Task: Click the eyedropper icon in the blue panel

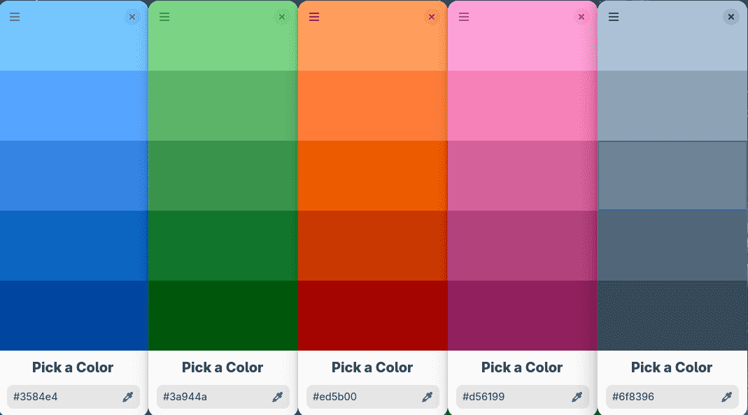Action: 127,397
